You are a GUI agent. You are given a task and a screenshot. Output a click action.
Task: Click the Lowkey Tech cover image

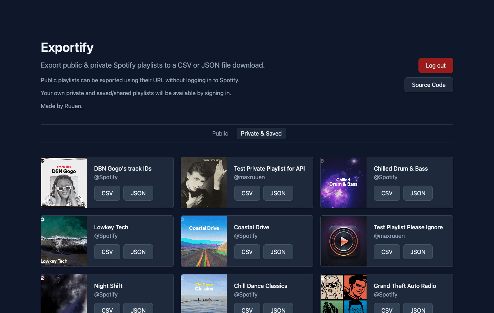point(64,241)
